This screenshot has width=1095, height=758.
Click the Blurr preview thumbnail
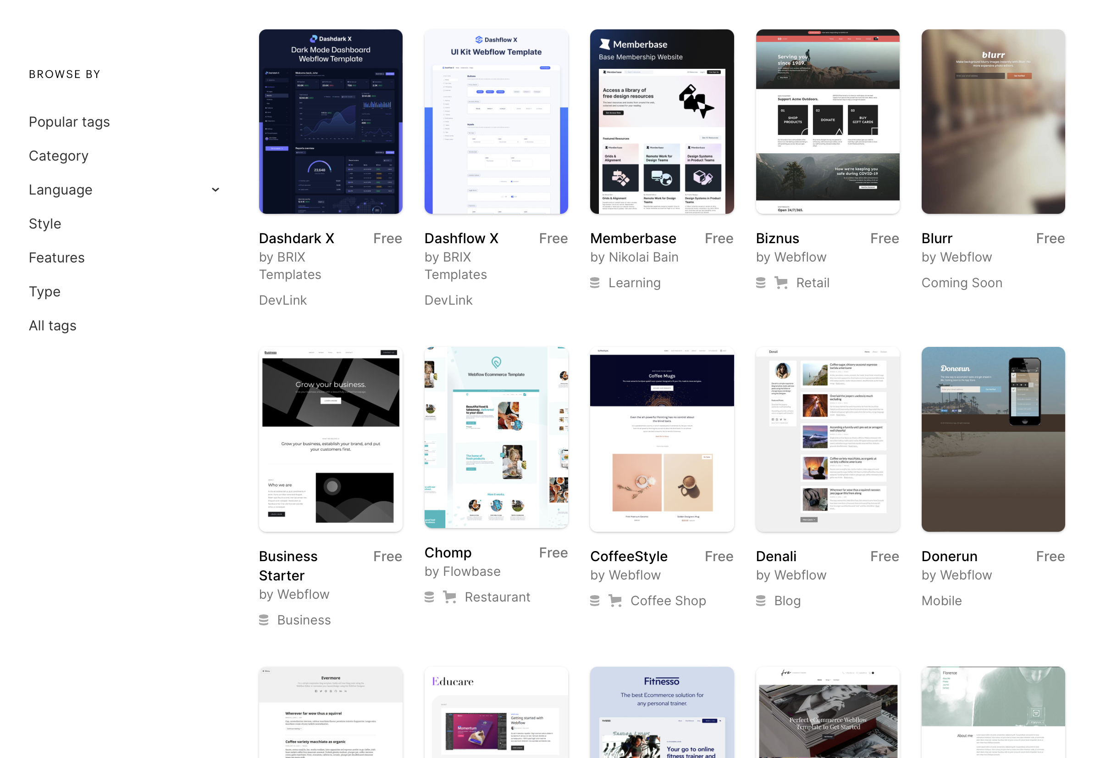pyautogui.click(x=993, y=122)
